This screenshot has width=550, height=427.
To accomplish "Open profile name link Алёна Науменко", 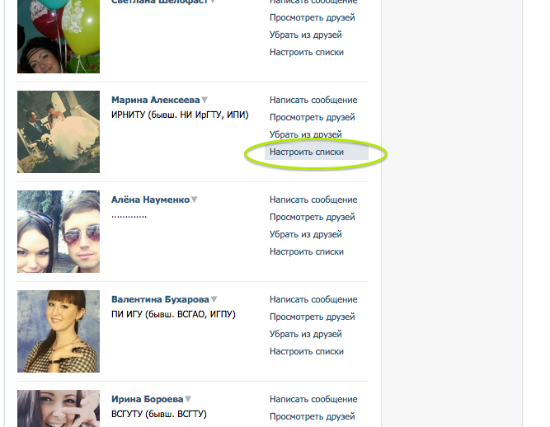I will [150, 199].
